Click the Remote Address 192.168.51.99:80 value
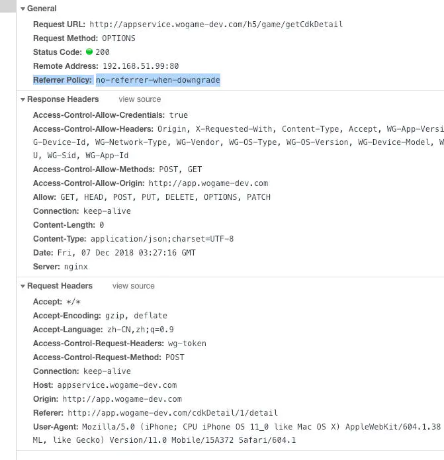Viewport: 444px width, 460px height. (140, 66)
